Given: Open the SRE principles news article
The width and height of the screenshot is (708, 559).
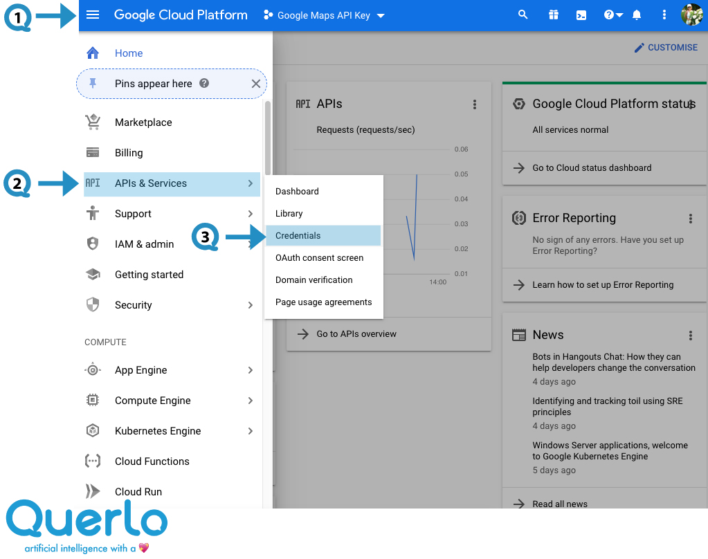Looking at the screenshot, I should click(x=608, y=406).
